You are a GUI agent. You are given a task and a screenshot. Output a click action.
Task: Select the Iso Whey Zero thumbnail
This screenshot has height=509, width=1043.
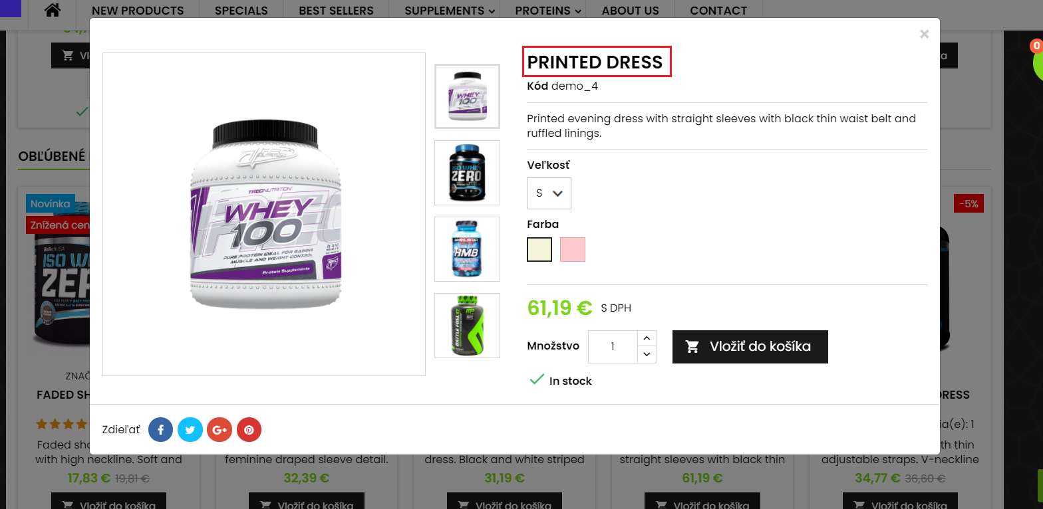(x=467, y=173)
